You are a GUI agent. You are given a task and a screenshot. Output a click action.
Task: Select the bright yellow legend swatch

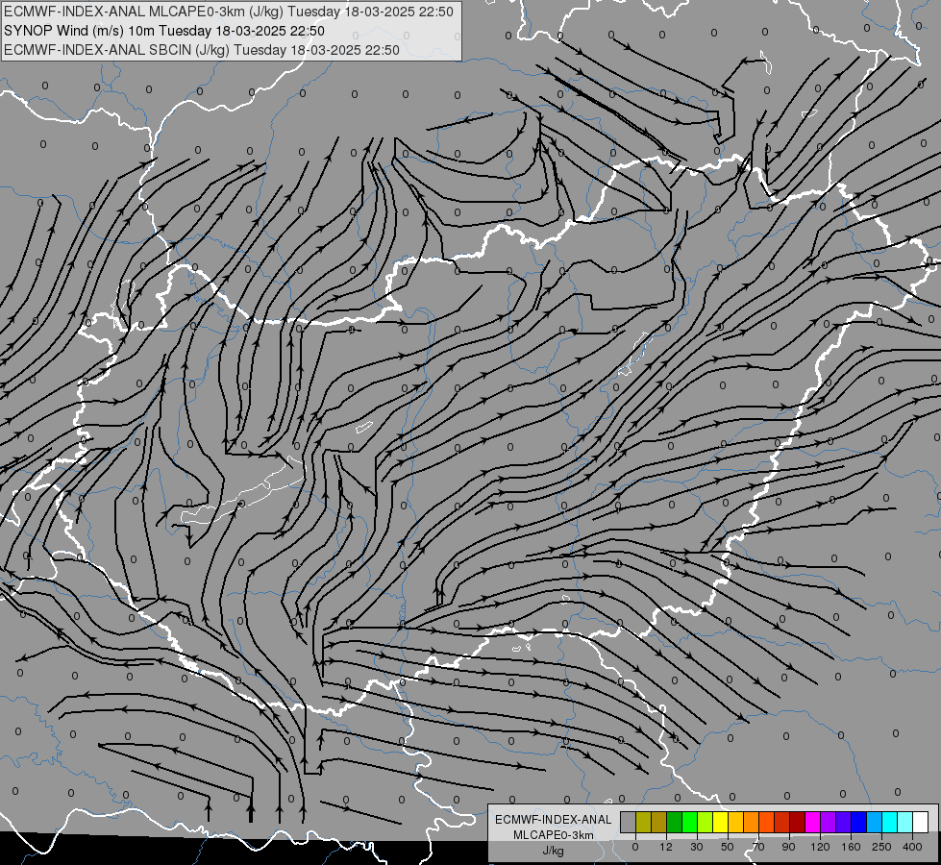[721, 822]
